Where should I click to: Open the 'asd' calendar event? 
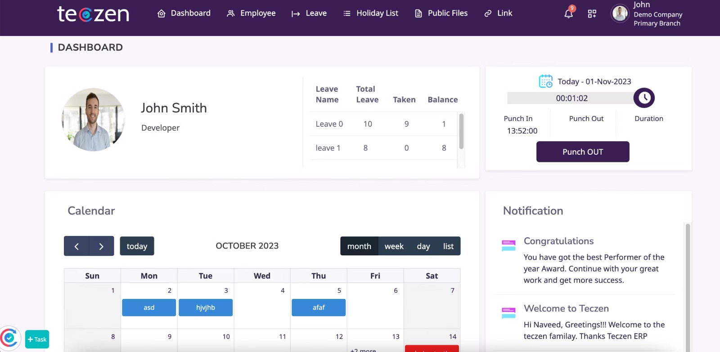tap(149, 307)
